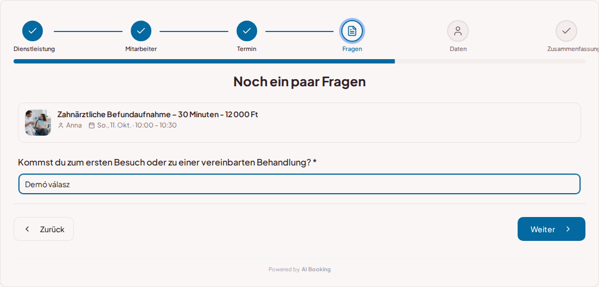Click the Zusammenfassung step checkmark icon
Image resolution: width=599 pixels, height=287 pixels.
tap(566, 31)
